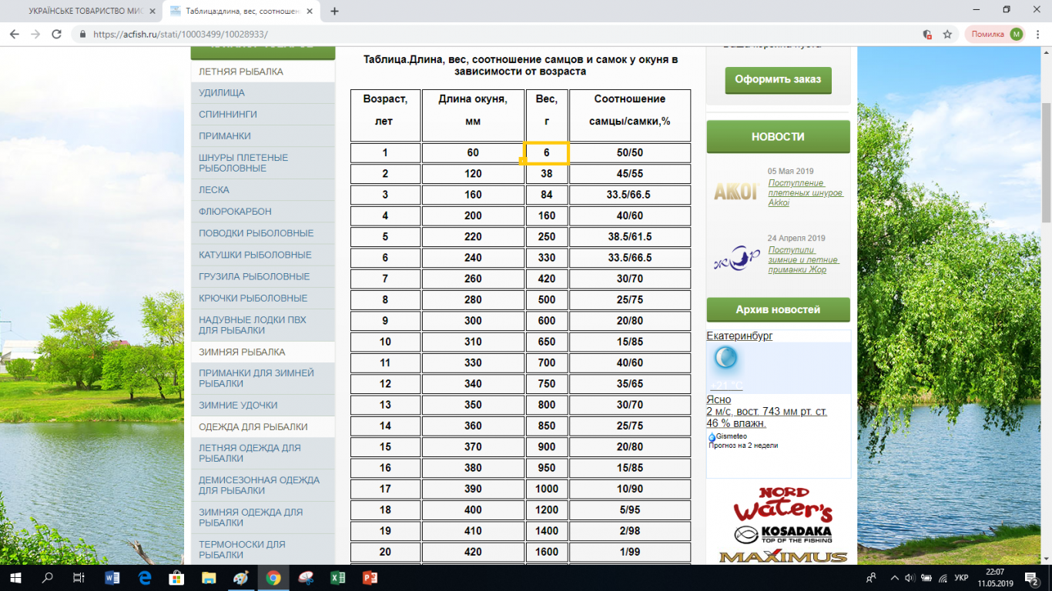Select ПРИМАНКИ in sidebar
1052x591 pixels.
pos(263,136)
